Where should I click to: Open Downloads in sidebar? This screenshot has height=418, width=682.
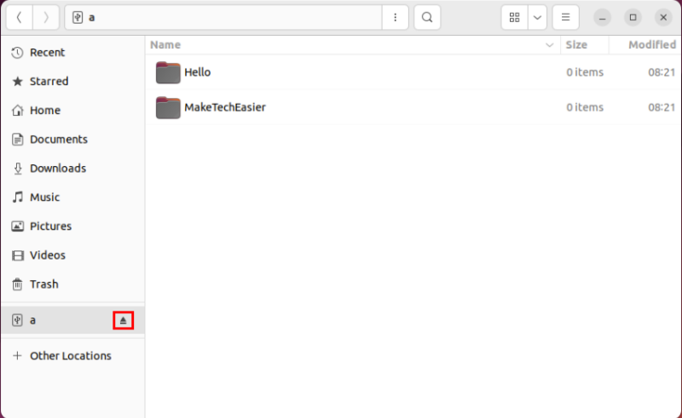[x=72, y=169]
